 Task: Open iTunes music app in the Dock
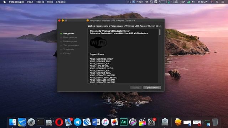coord(105,122)
